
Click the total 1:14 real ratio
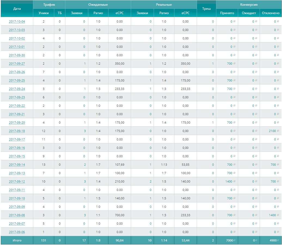[164, 241]
